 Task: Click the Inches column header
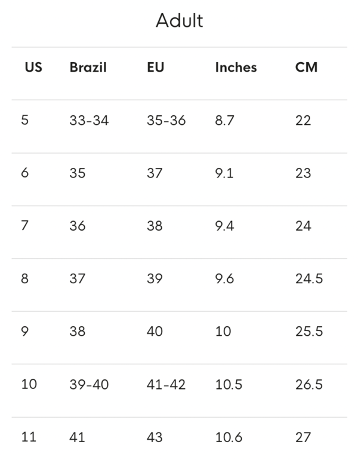click(x=236, y=68)
